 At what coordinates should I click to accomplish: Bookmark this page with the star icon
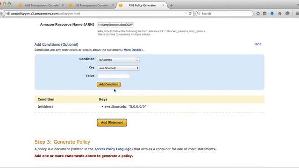coord(258,14)
